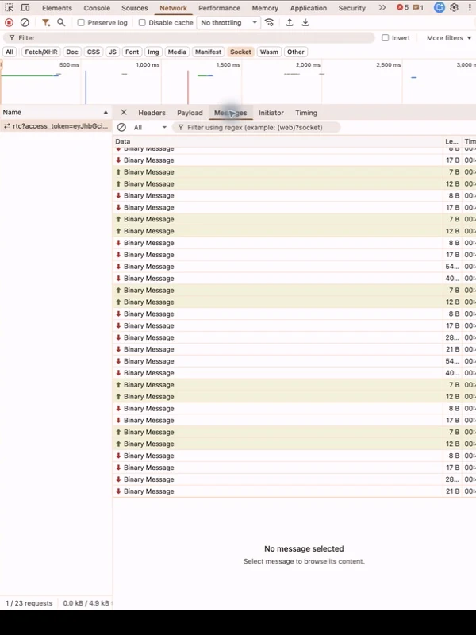Open the request Payload tab

click(x=190, y=113)
